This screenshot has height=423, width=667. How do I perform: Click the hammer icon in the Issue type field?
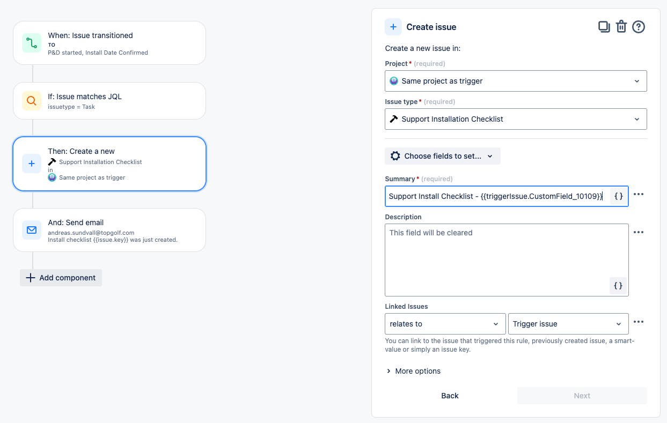point(394,119)
